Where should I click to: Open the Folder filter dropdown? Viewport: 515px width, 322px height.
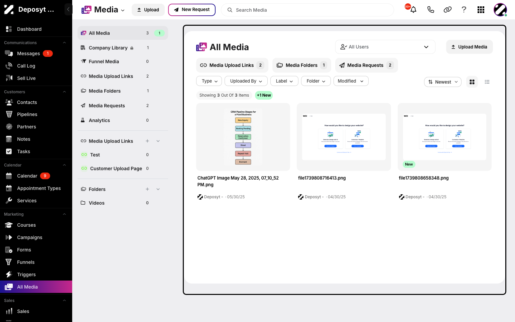pyautogui.click(x=316, y=81)
